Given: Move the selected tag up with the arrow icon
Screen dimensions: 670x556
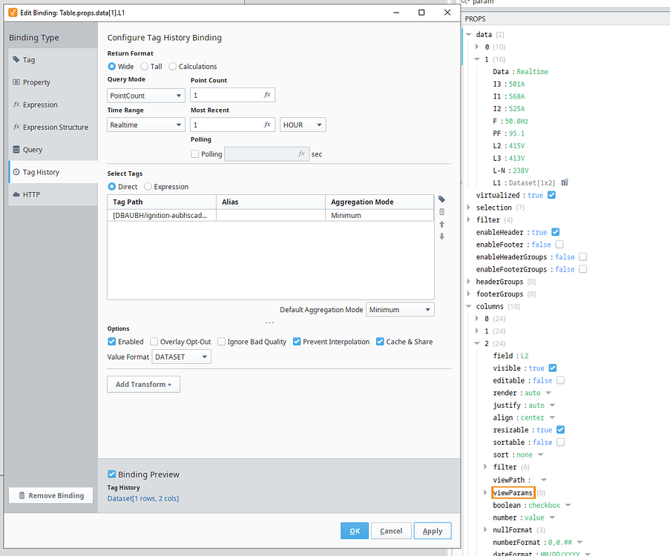Looking at the screenshot, I should coord(441,225).
